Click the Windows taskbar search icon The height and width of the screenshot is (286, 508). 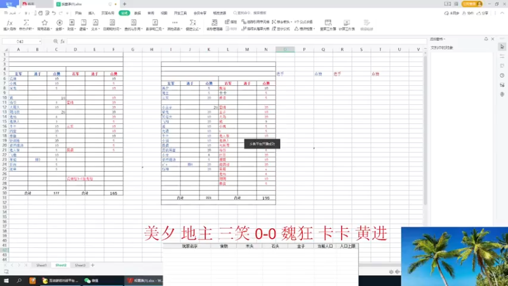coord(19,280)
